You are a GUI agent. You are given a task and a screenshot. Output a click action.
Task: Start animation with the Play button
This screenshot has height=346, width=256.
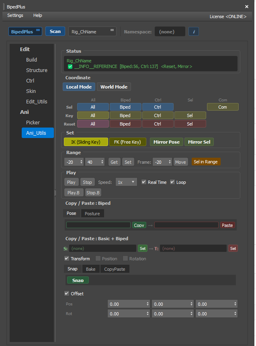pos(71,182)
